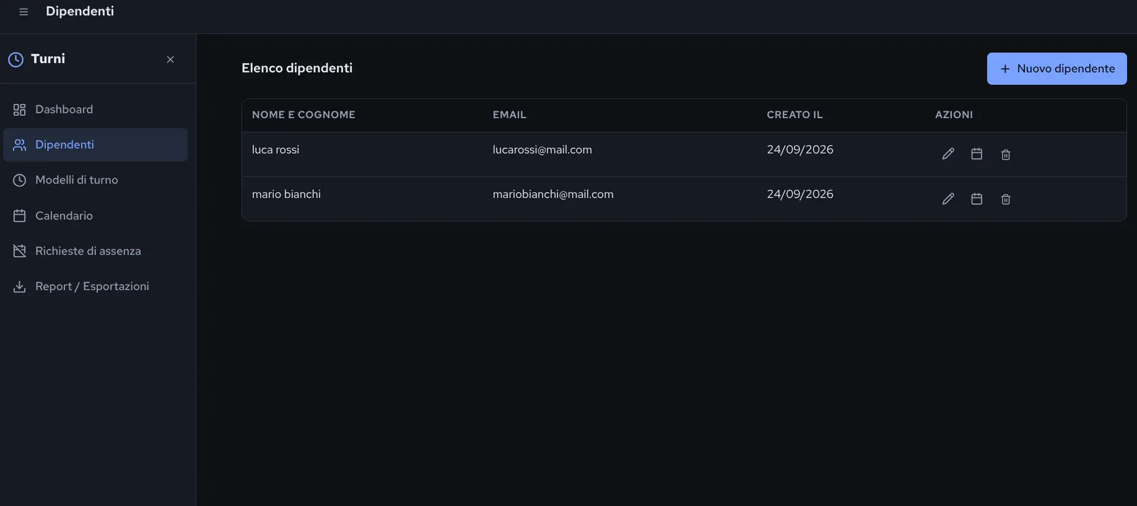This screenshot has width=1137, height=506.
Task: Click the EMAIL column header
Action: (x=509, y=115)
